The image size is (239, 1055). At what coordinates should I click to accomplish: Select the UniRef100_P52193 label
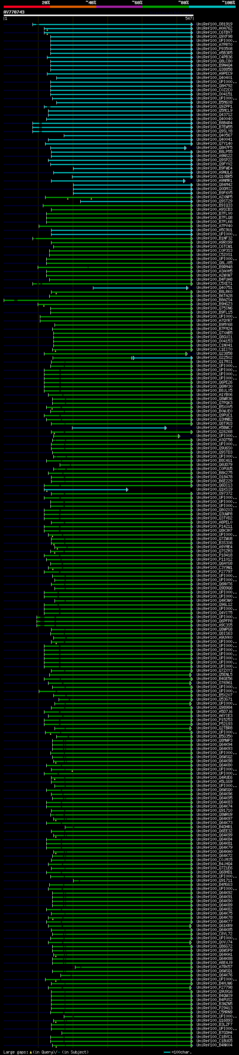pos(214,724)
